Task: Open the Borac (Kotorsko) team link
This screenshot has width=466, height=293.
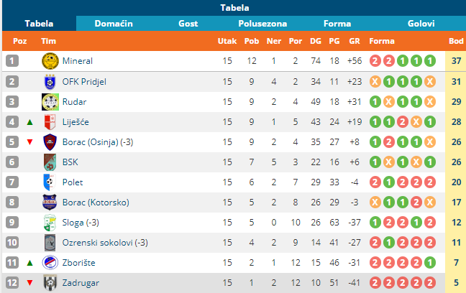Action: tap(96, 203)
